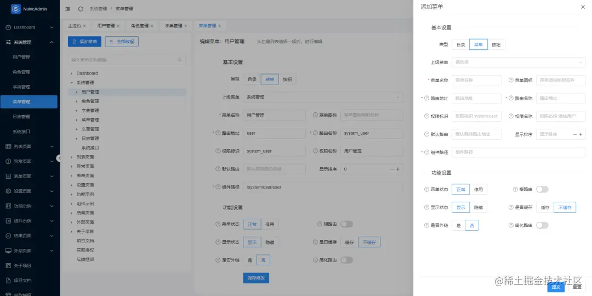
Task: Toggle 根路由 switch in the edit form
Action: point(346,224)
